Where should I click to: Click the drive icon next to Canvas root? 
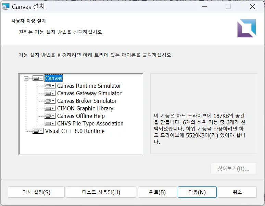tap(38, 78)
